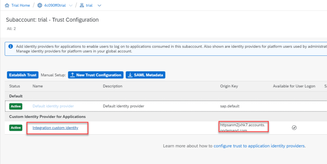Click the blue info icon in the message banner

click(11, 46)
